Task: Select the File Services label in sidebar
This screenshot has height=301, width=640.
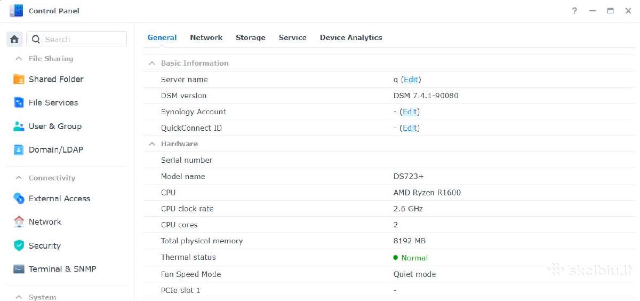Action: pos(53,102)
